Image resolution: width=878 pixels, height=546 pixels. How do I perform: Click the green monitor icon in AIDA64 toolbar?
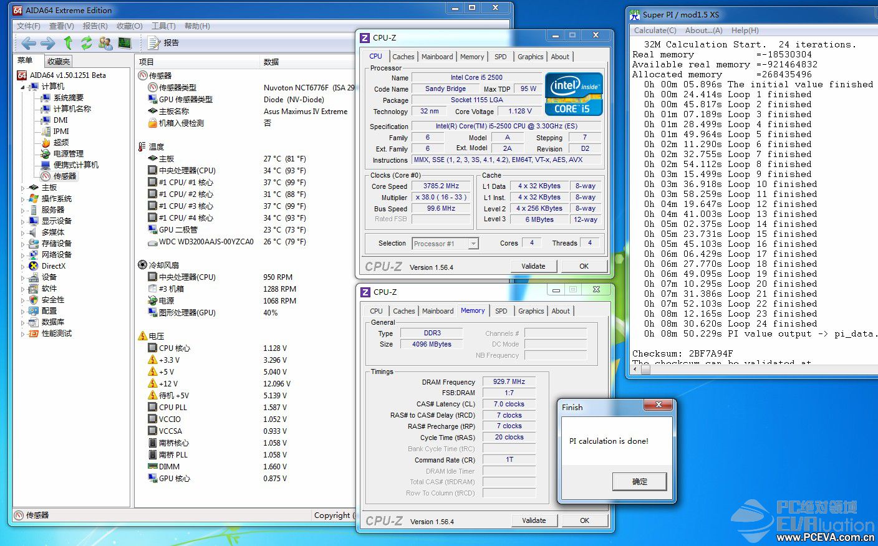(x=125, y=43)
